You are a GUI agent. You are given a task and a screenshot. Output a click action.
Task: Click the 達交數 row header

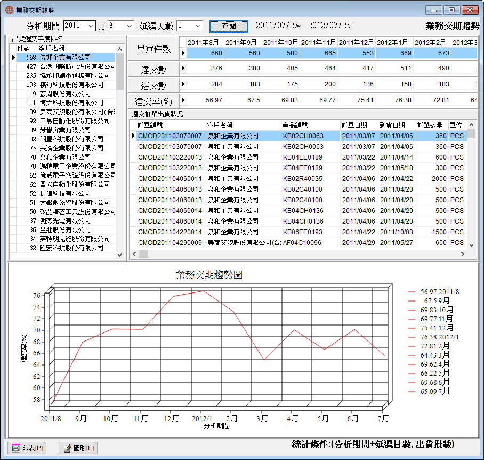coord(154,69)
